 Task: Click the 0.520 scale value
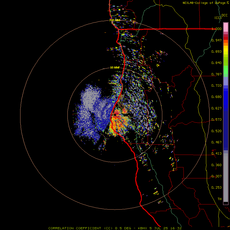216,131
